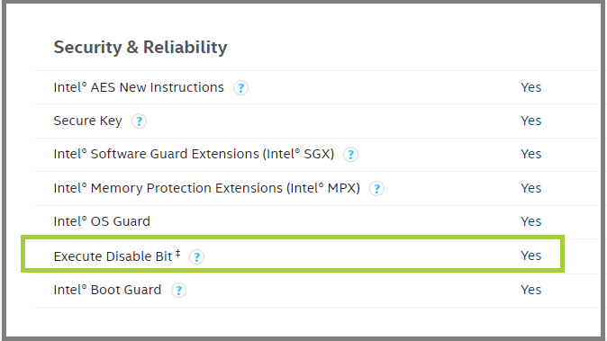Click Yes value in Intel OS Guard row
Screen dimensions: 607x341
(x=530, y=221)
